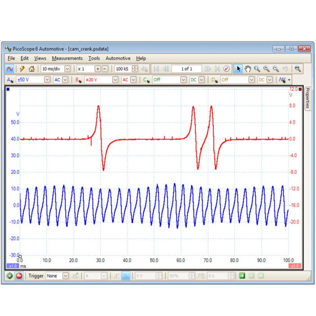Open the Automotive menu
The height and width of the screenshot is (316, 316).
(x=118, y=58)
